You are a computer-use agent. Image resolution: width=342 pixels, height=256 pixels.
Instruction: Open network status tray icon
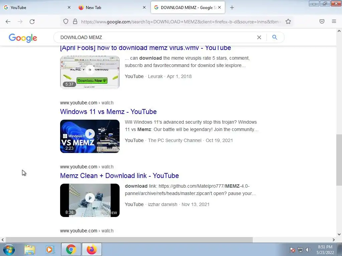coord(300,250)
